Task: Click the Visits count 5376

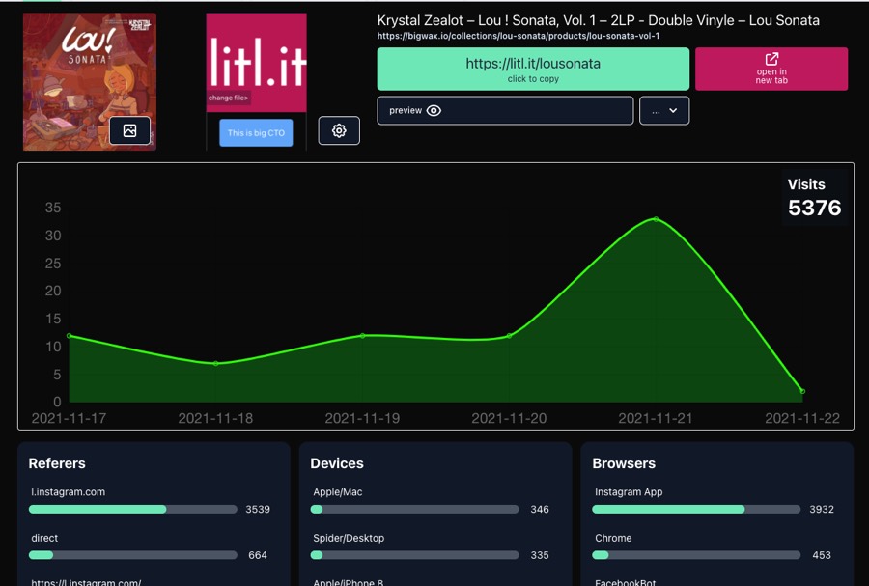Action: point(815,208)
